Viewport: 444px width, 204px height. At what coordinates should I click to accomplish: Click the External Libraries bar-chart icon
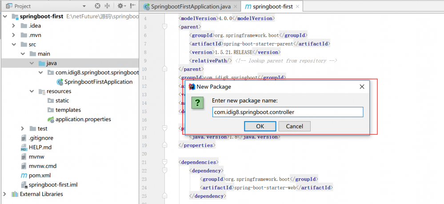point(15,194)
